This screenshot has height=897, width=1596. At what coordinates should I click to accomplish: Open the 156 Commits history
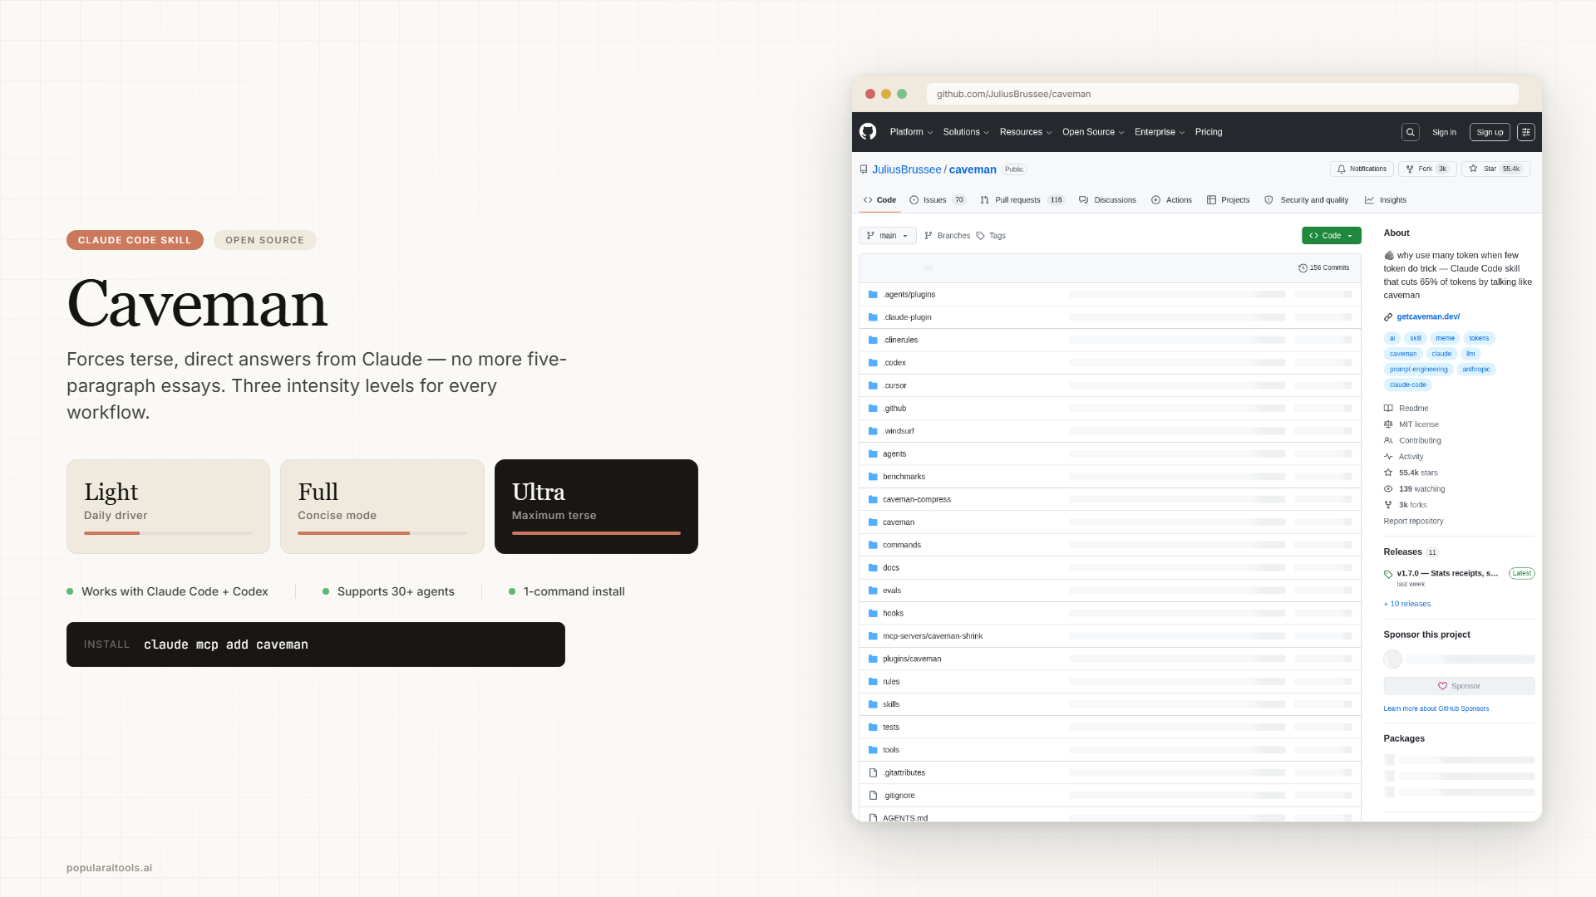pos(1323,268)
